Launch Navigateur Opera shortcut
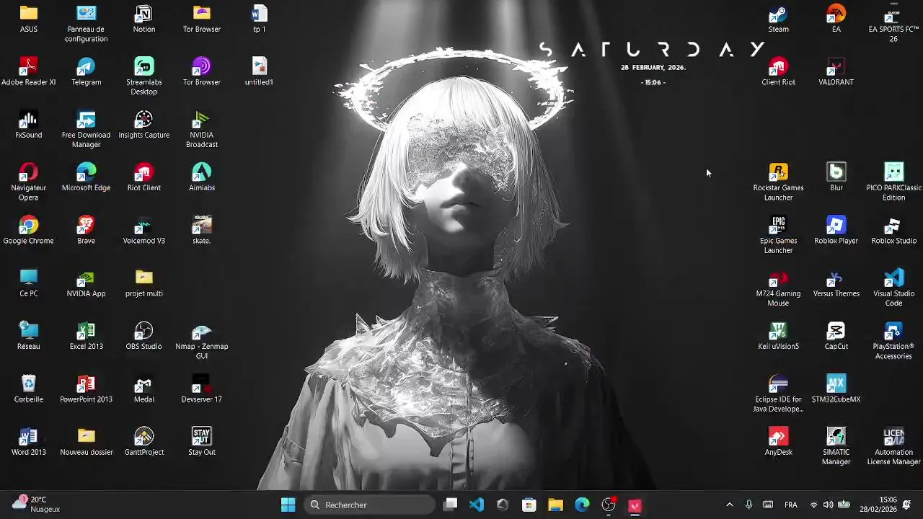This screenshot has width=923, height=519. click(x=29, y=182)
